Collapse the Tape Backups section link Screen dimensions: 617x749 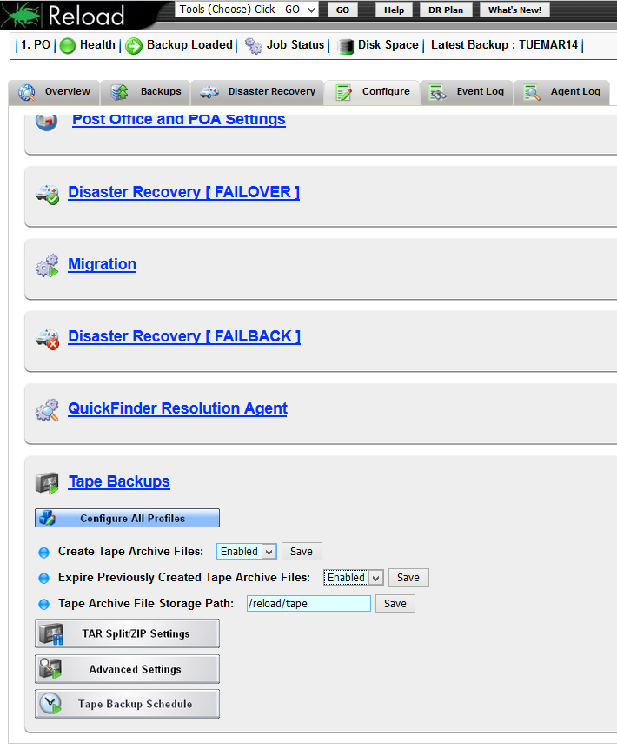pyautogui.click(x=119, y=481)
